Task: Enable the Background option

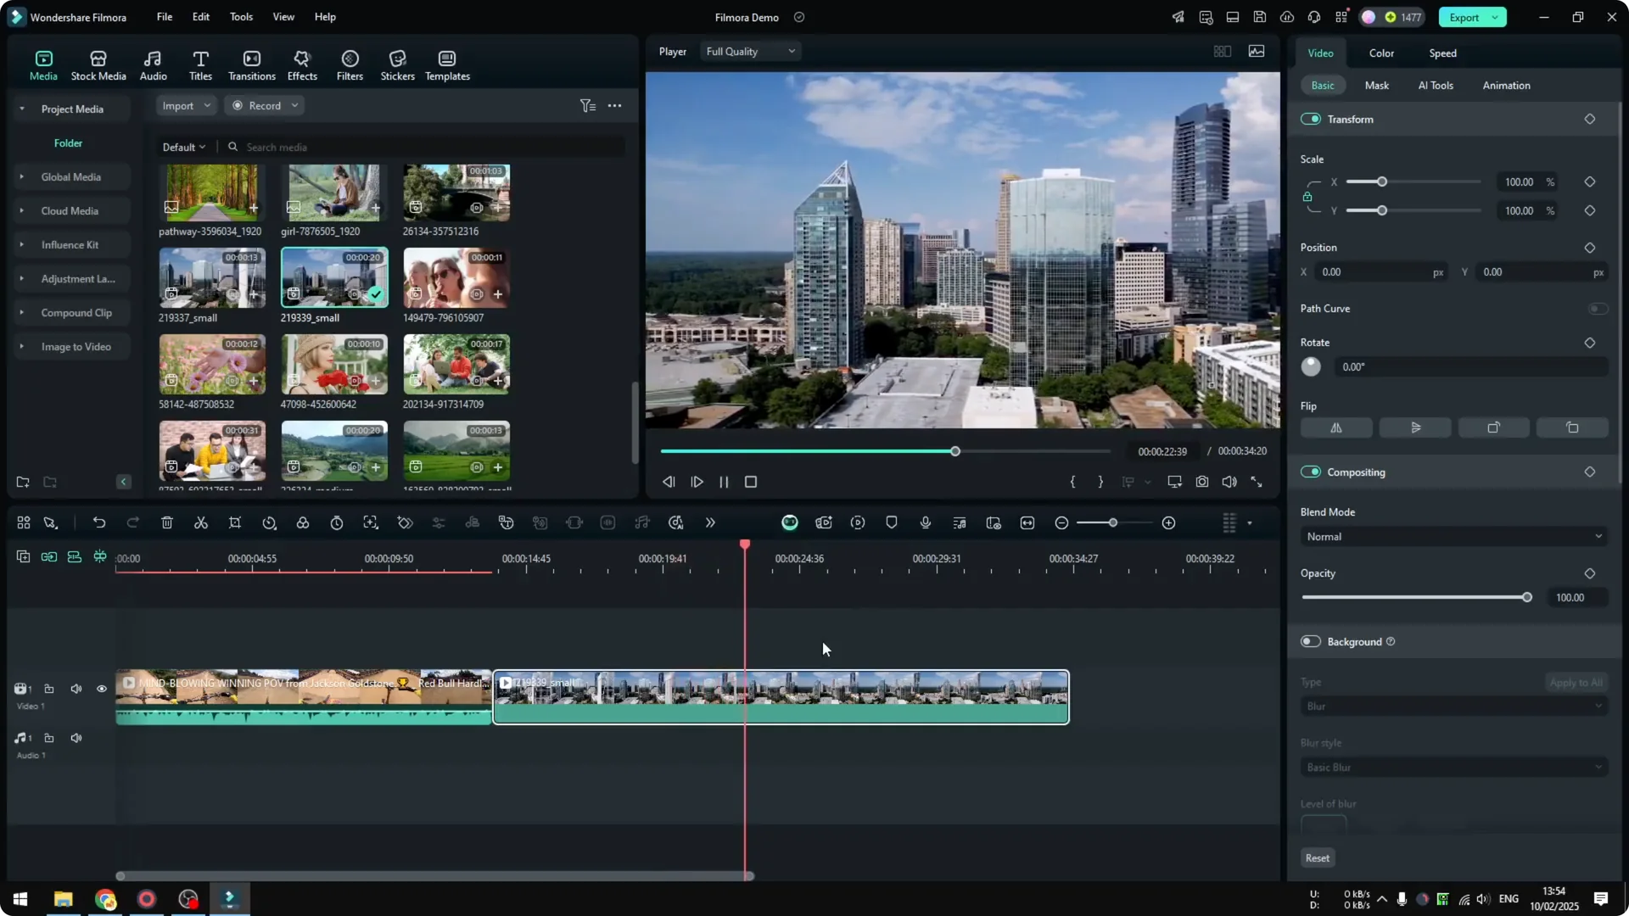Action: (1309, 641)
